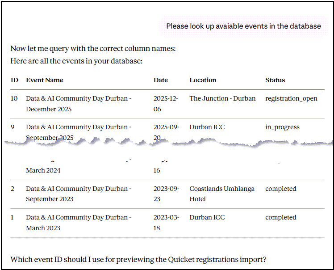Click the in_progress status cell
334x270 pixels.
point(282,127)
